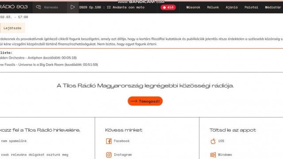Open the iOS app download link

[x=221, y=141]
